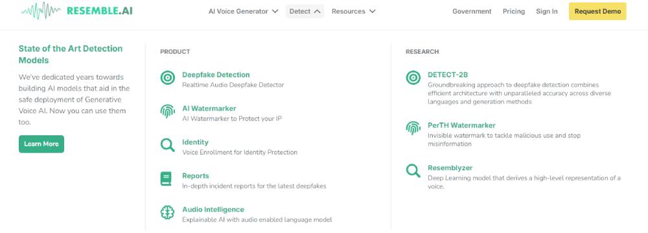648x233 pixels.
Task: Click 'Realtime Audio Deepfake Detector' description
Action: [x=233, y=85]
